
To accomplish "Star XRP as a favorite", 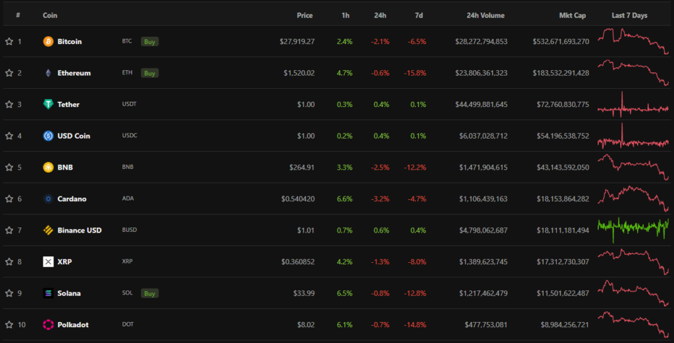I will click(x=9, y=262).
